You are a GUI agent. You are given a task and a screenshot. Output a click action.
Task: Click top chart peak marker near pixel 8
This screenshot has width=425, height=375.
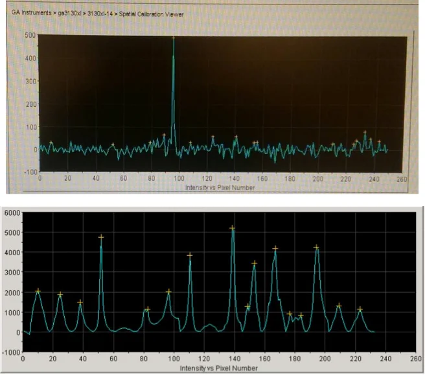tap(51, 142)
